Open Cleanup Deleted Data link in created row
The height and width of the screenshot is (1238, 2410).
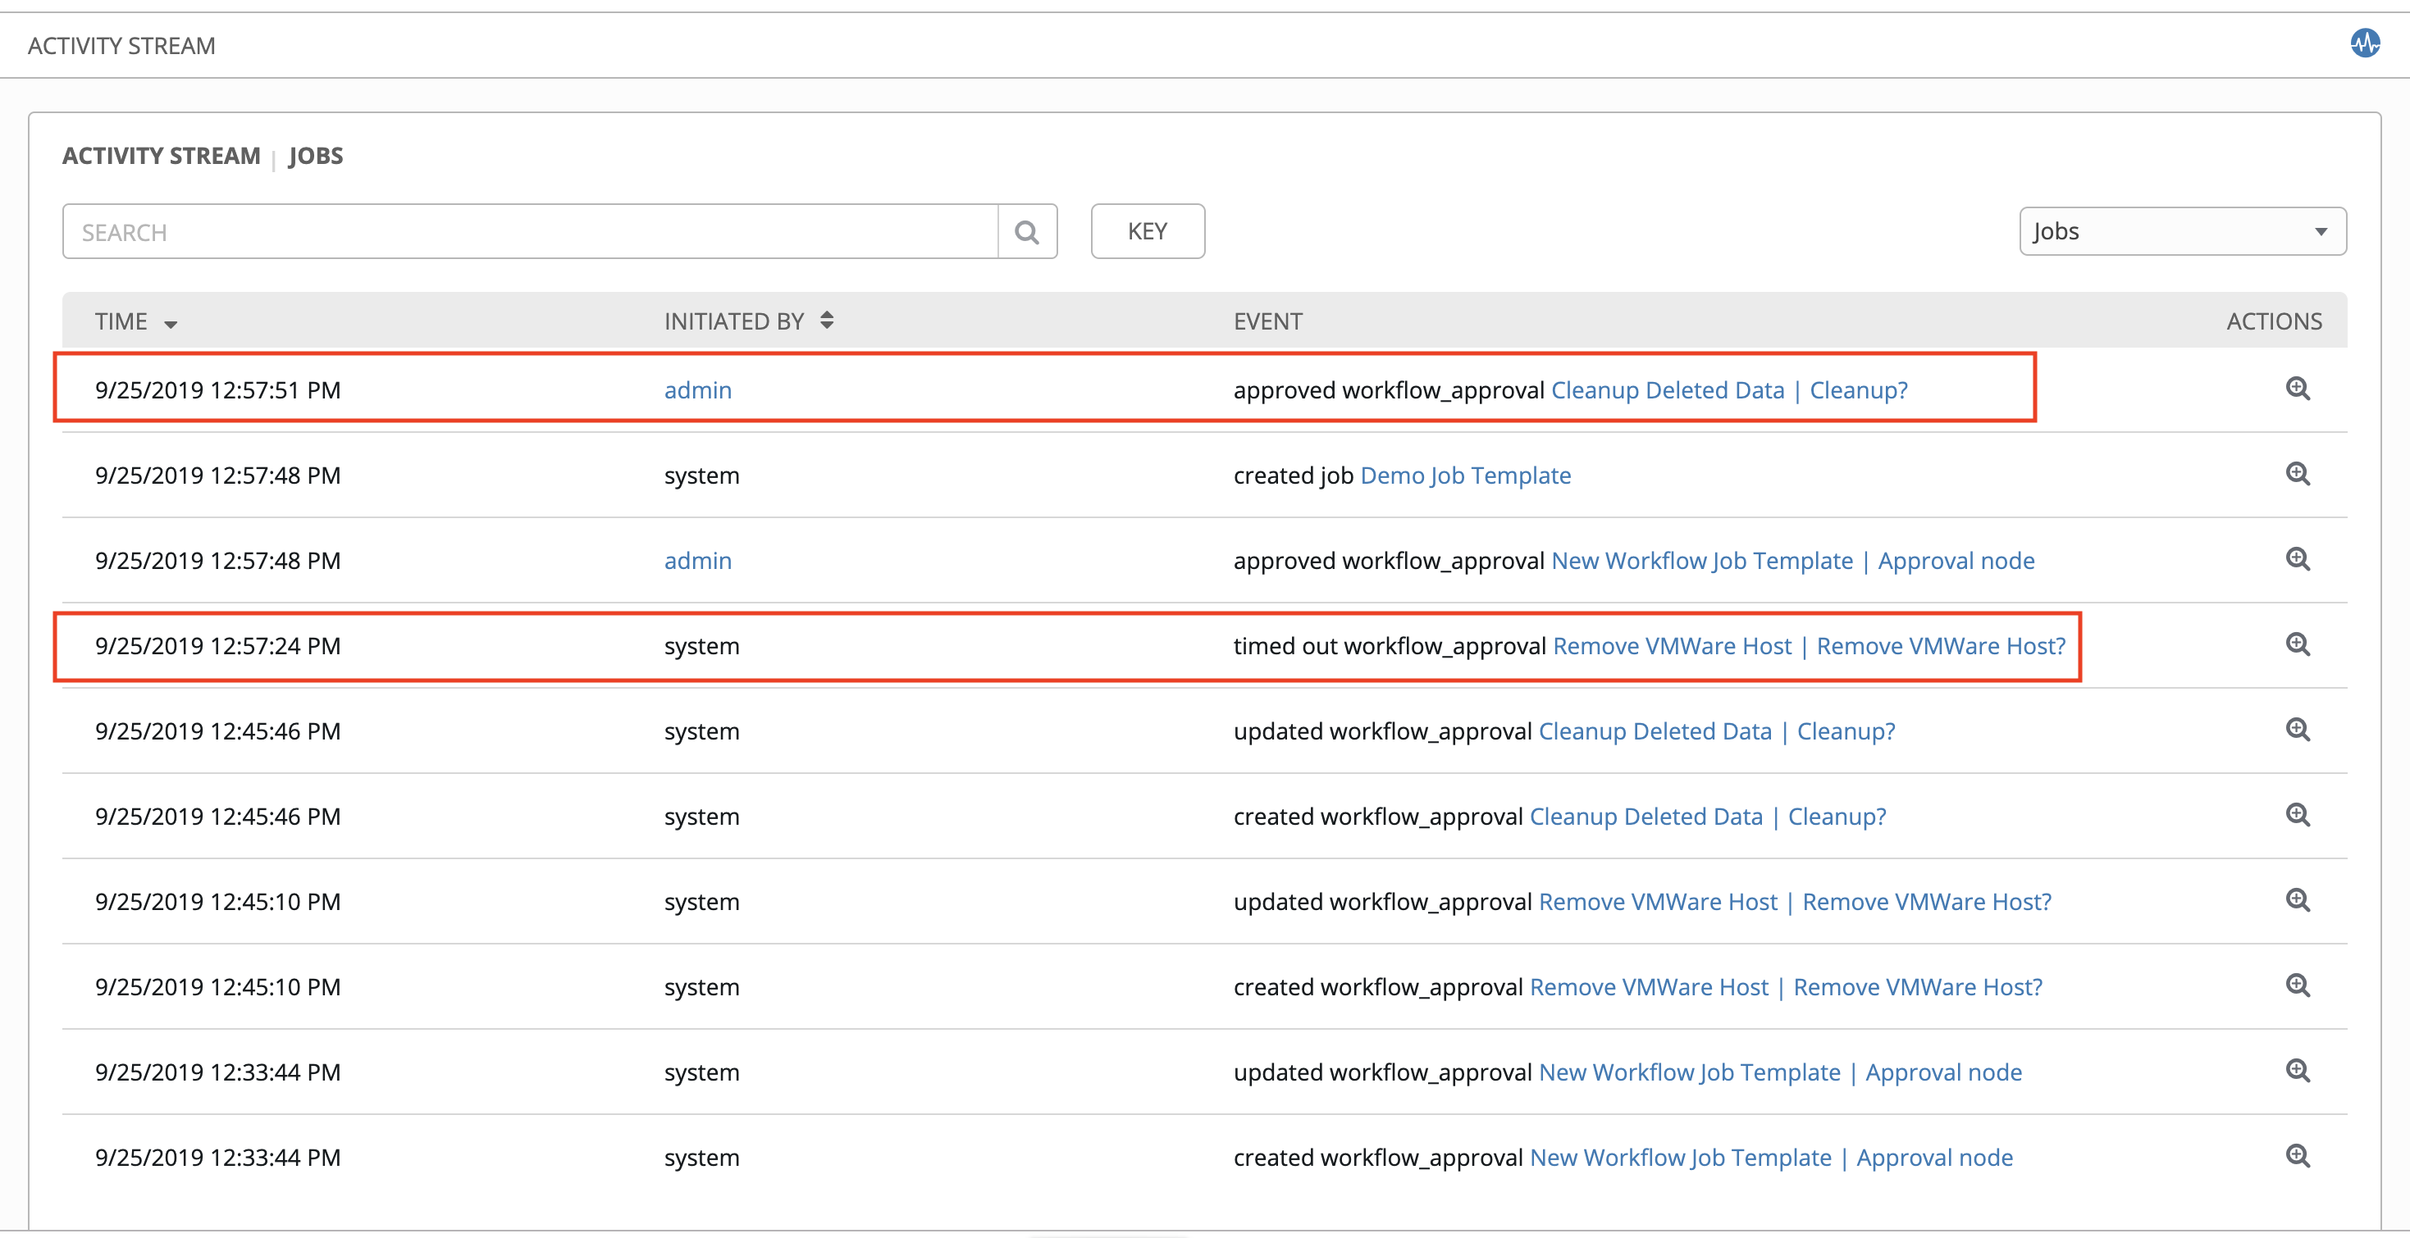pos(1645,817)
